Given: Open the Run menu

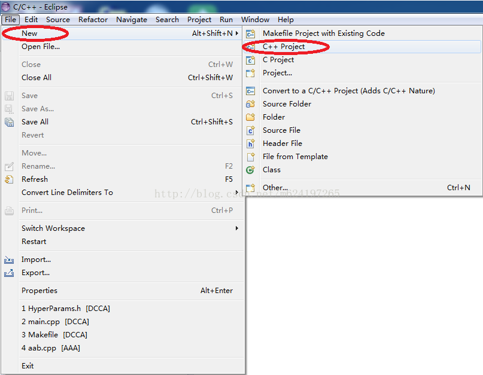Looking at the screenshot, I should pyautogui.click(x=226, y=20).
